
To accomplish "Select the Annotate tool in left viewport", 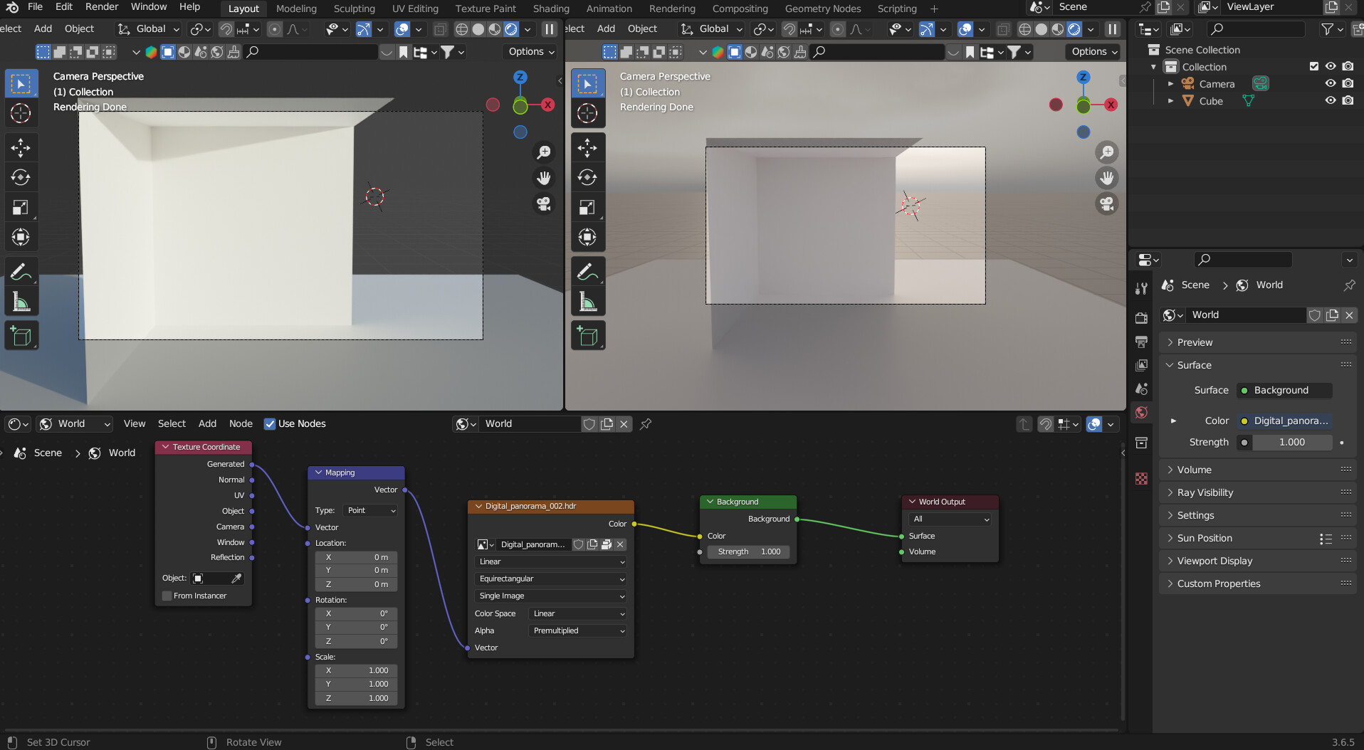I will 21,272.
